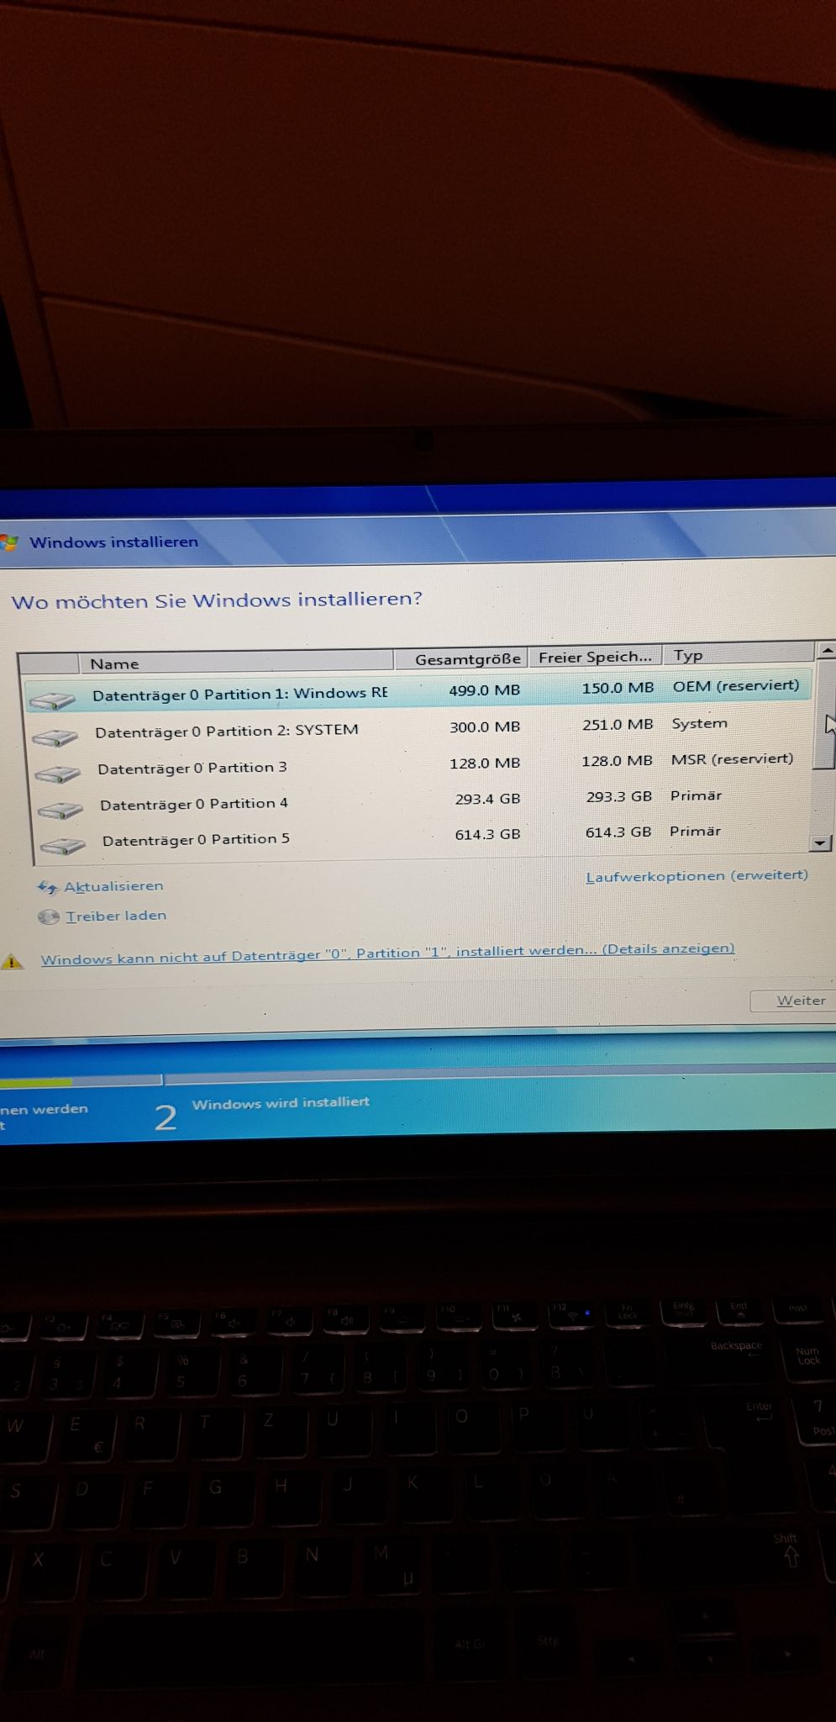Click the Primär type of Partition 5
The image size is (836, 1722).
click(695, 831)
